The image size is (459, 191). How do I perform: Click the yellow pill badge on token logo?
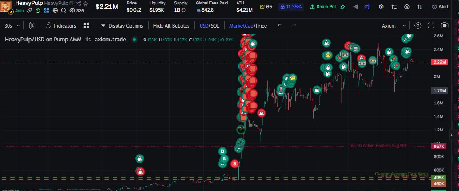pos(11,12)
